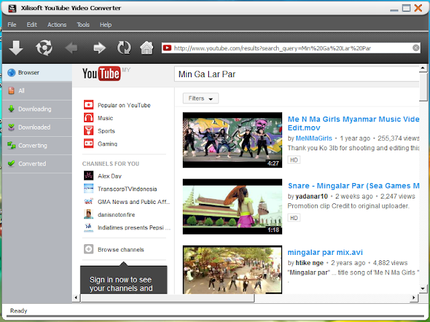This screenshot has height=322, width=430.
Task: Open the Alex Day channel
Action: (110, 176)
